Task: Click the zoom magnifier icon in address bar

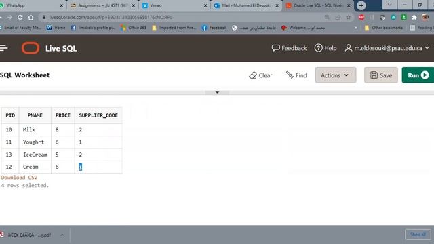Action: [327, 17]
